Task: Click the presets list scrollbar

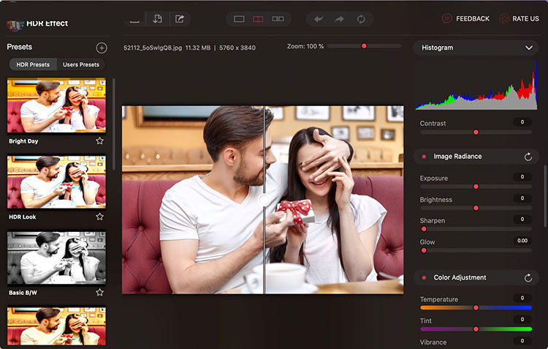Action: [113, 124]
